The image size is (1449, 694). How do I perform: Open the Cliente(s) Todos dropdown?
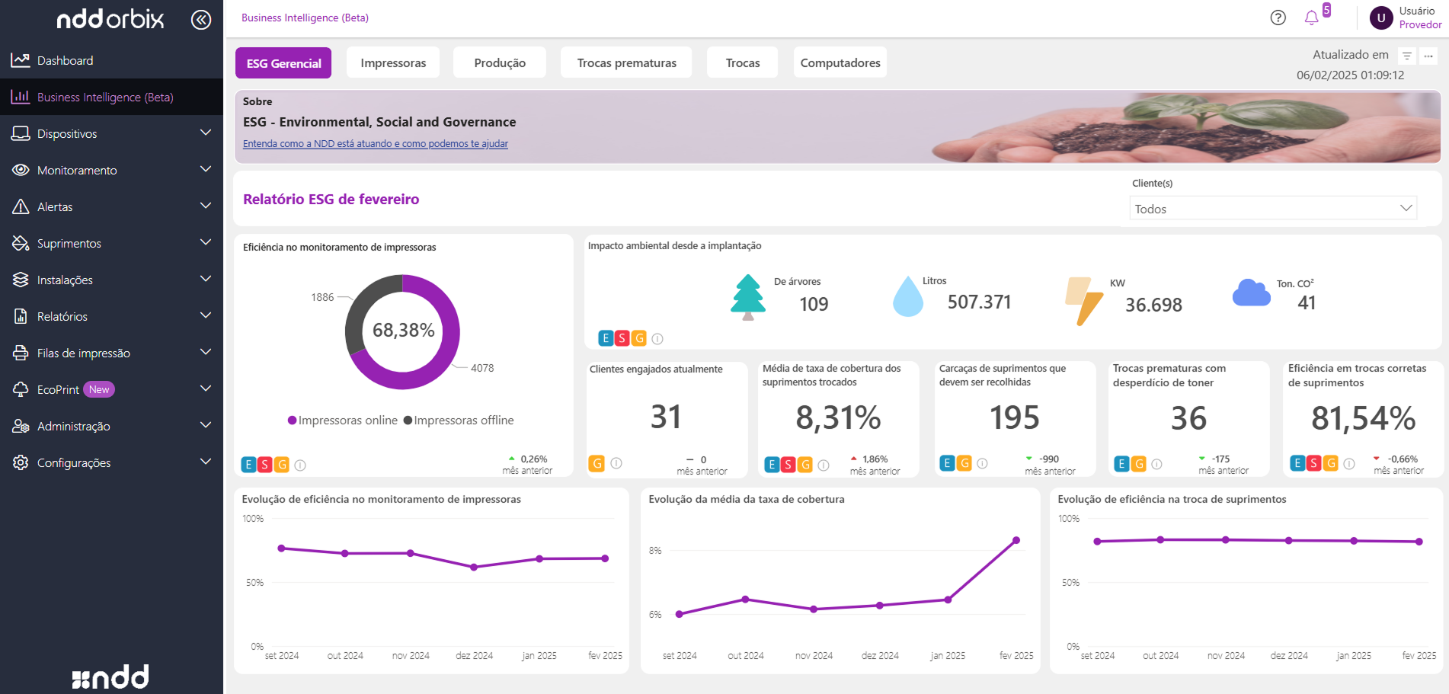pyautogui.click(x=1272, y=209)
